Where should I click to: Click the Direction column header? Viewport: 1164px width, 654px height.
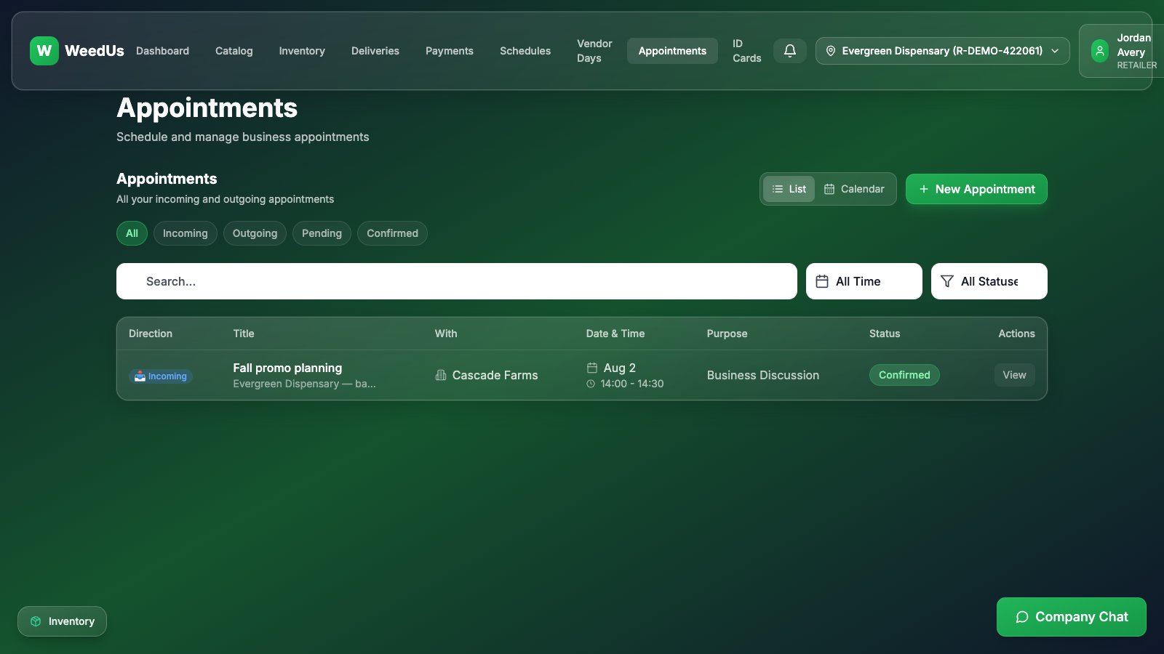[151, 334]
